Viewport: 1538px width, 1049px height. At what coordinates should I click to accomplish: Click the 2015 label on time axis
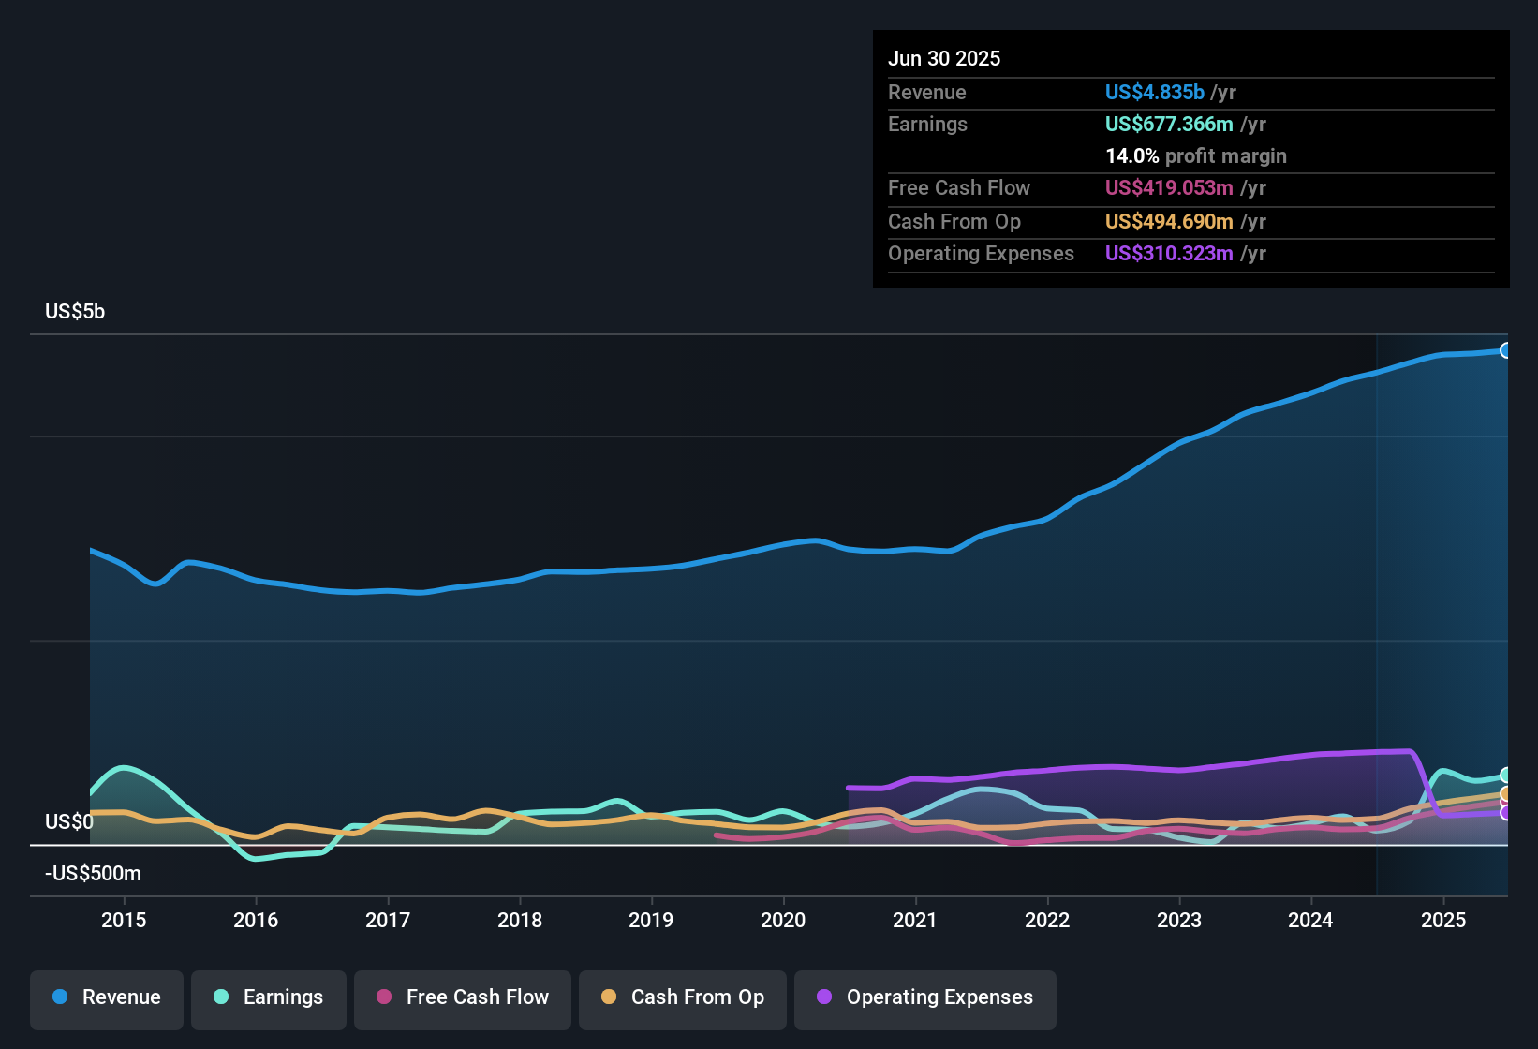point(124,921)
